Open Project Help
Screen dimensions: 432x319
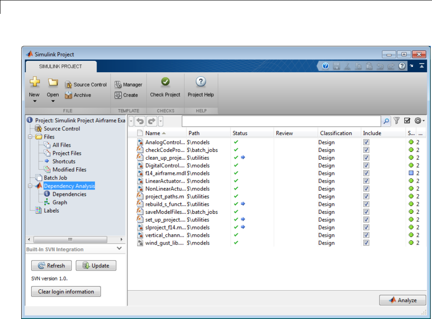coord(201,87)
